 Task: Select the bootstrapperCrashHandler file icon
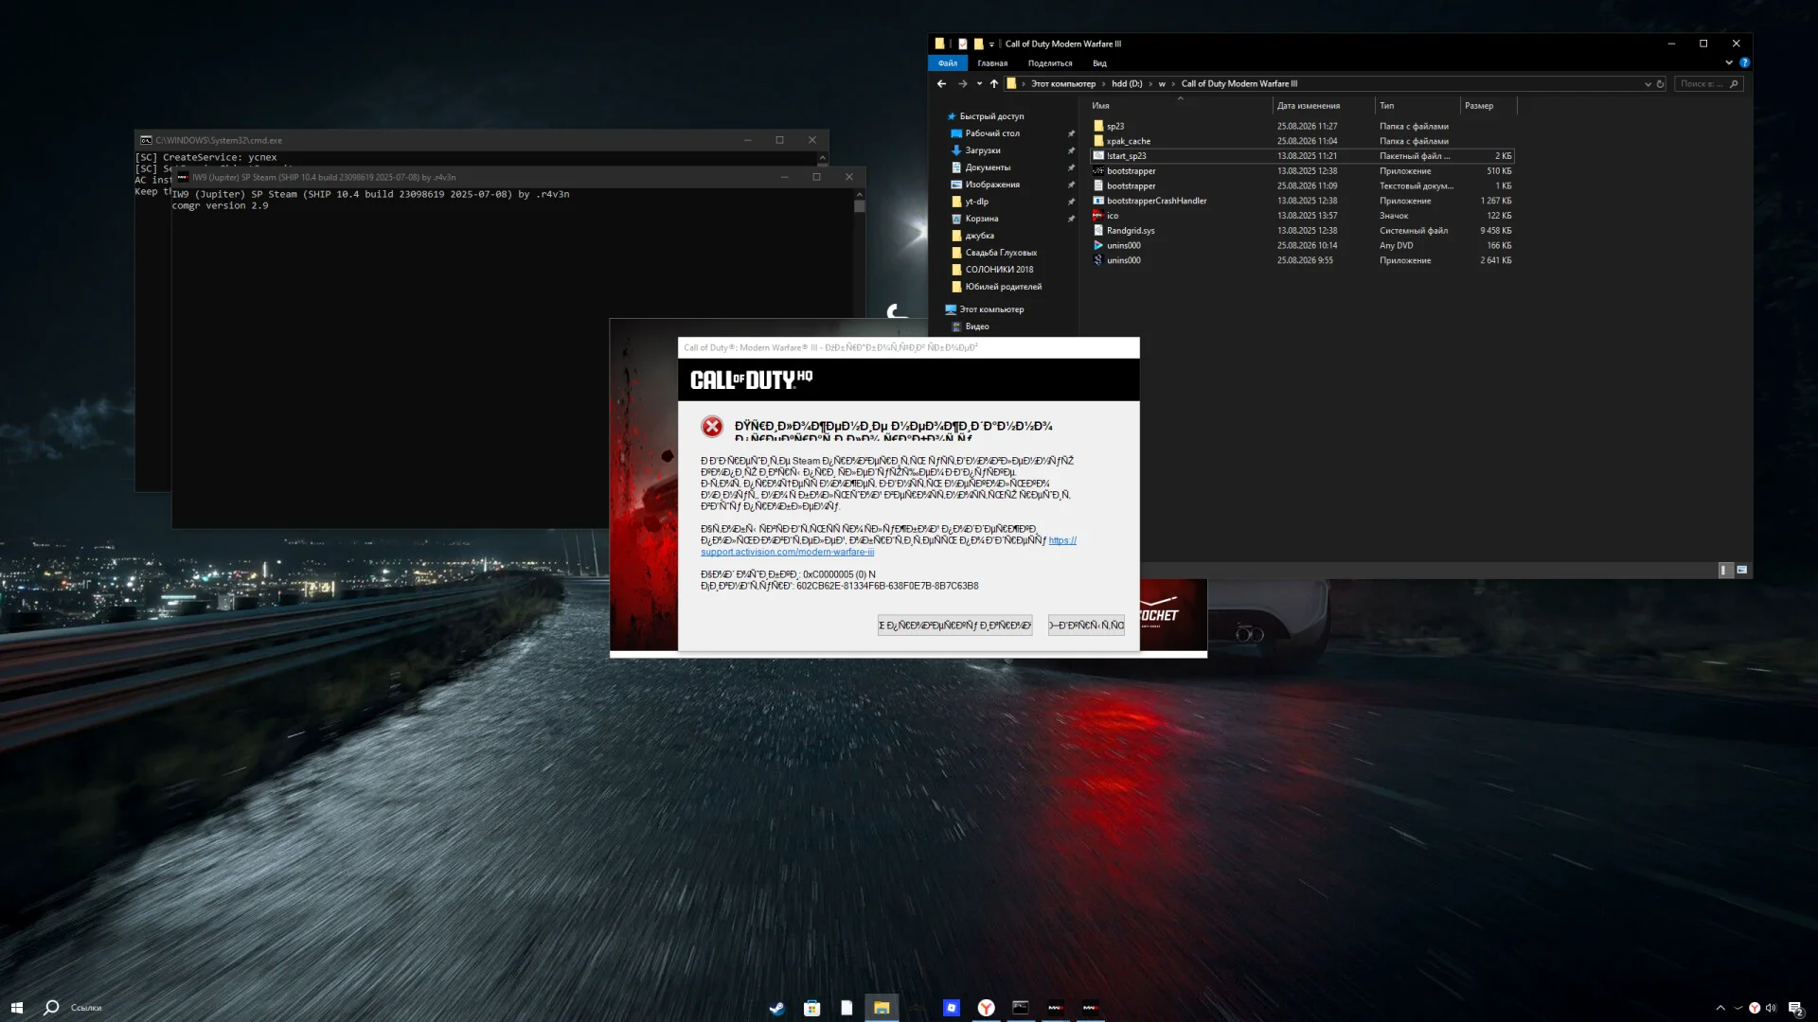pos(1098,201)
